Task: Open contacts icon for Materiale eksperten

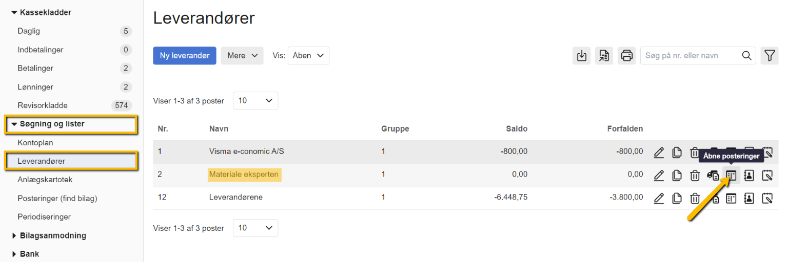Action: [749, 176]
